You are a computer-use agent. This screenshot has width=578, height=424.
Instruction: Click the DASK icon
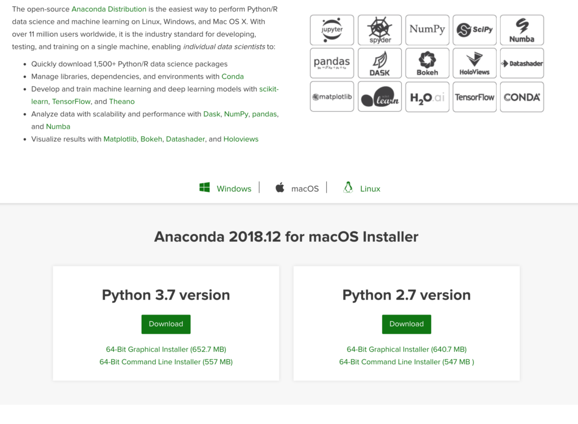379,63
